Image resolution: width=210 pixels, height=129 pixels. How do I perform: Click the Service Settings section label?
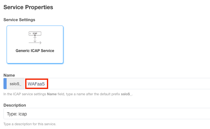click(x=19, y=20)
